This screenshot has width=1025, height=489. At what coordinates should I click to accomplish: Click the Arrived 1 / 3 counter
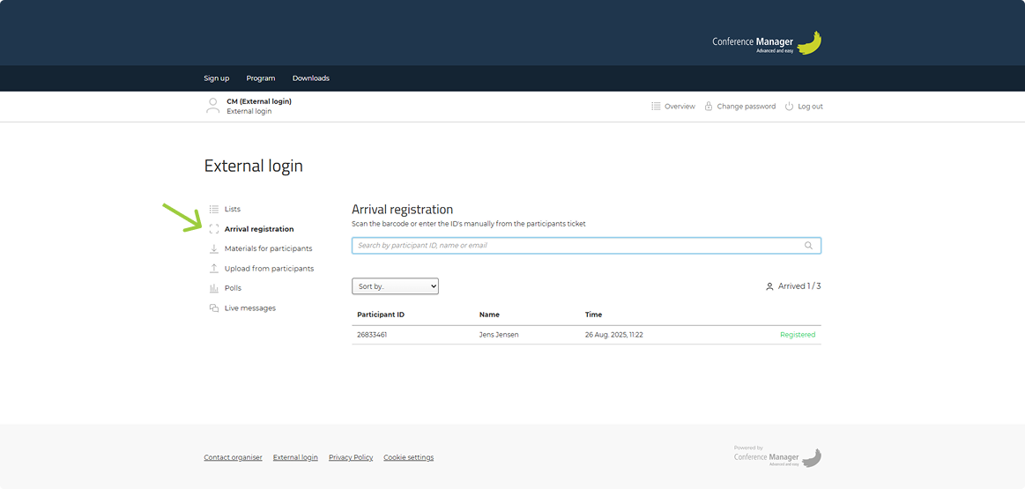(798, 286)
